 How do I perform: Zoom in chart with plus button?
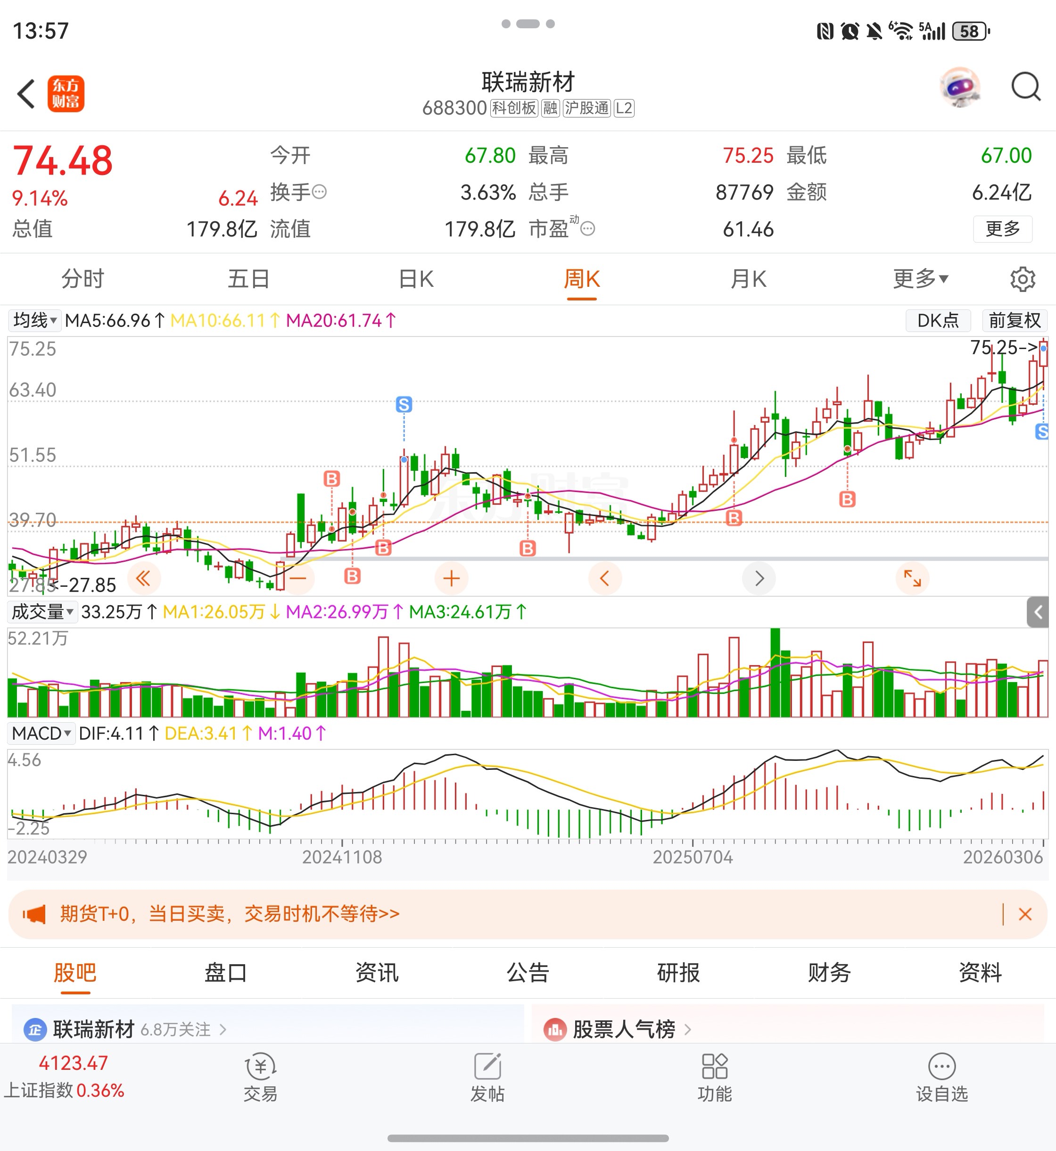point(451,578)
